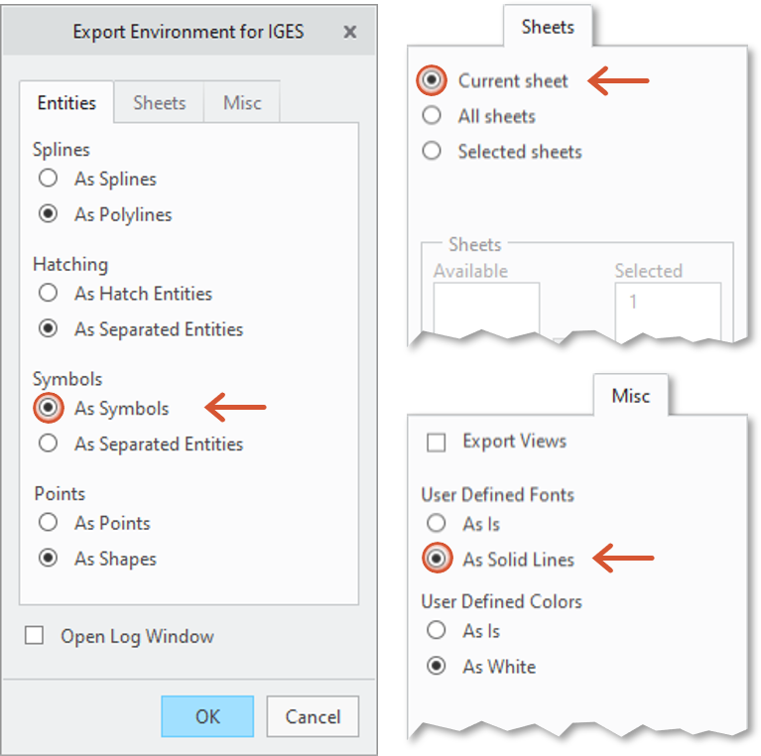Choose Symbols As Symbols option

click(x=48, y=409)
